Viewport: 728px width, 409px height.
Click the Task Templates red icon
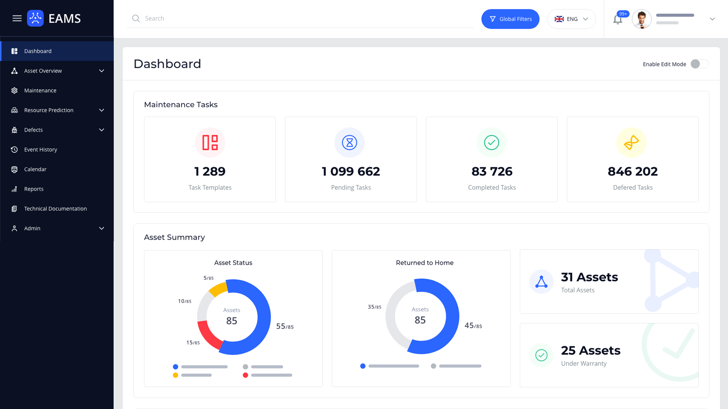click(x=210, y=143)
